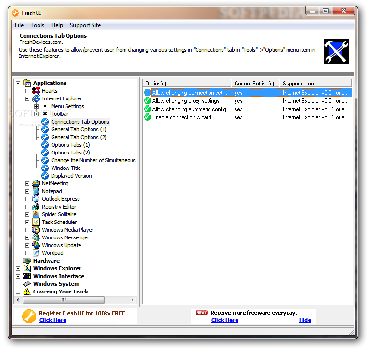Click the yes value for proxy settings
Image resolution: width=368 pixels, height=349 pixels.
(x=238, y=101)
